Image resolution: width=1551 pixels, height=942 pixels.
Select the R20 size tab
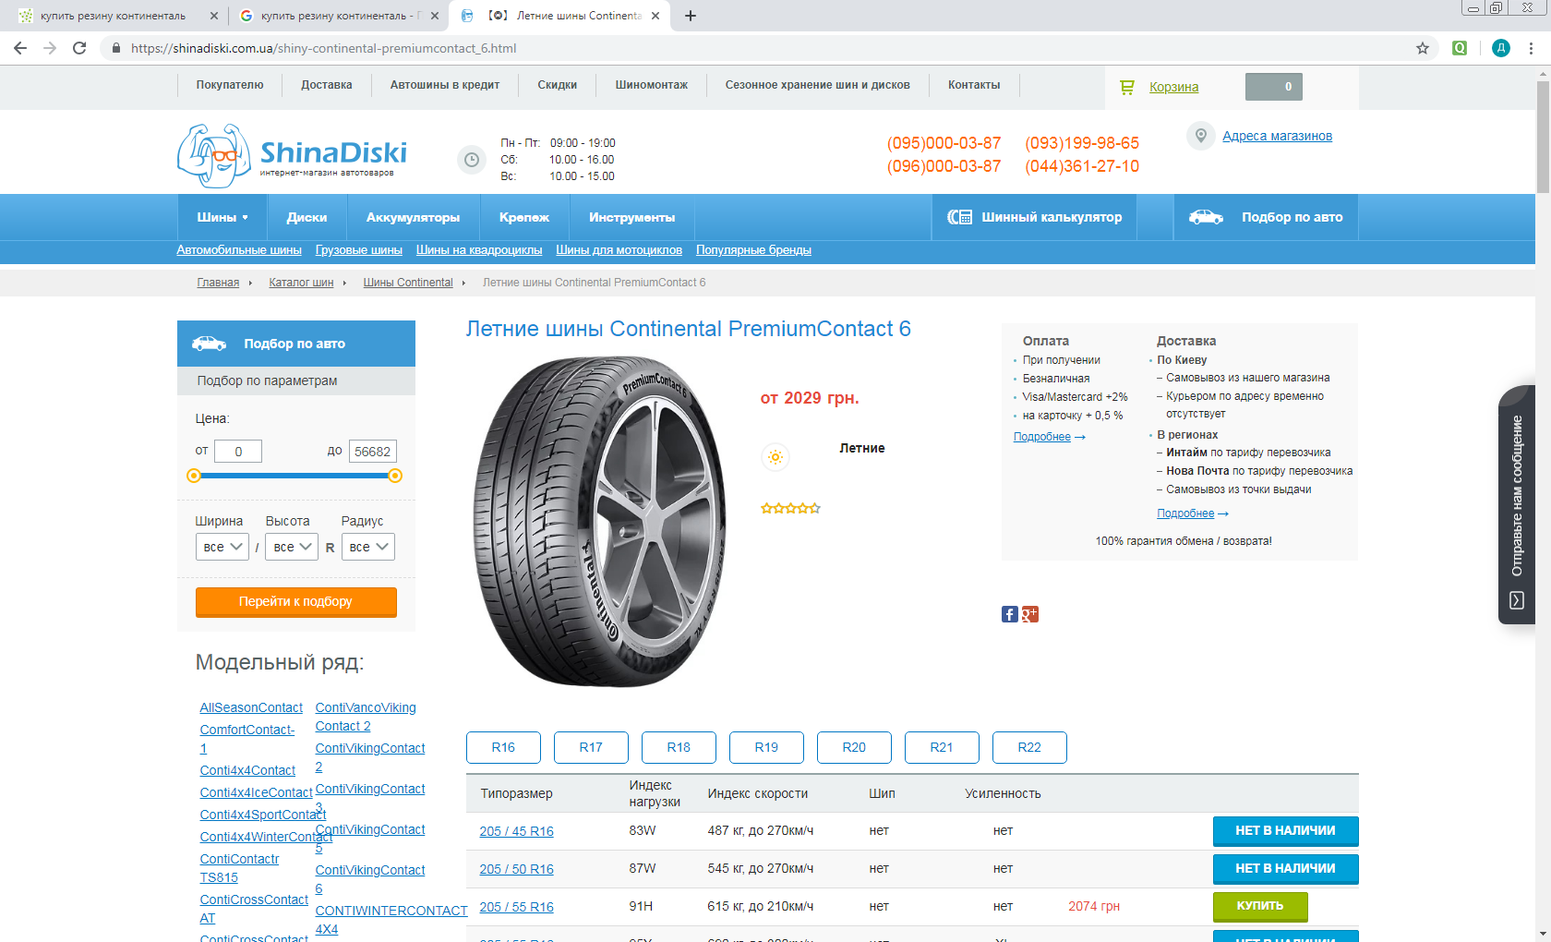pyautogui.click(x=854, y=747)
